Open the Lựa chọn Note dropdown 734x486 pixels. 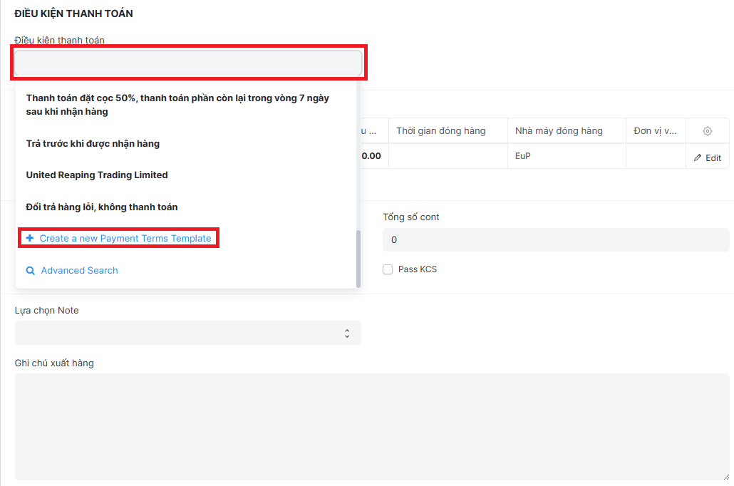[188, 333]
